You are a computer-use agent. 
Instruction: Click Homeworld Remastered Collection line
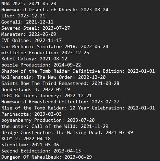(60, 102)
